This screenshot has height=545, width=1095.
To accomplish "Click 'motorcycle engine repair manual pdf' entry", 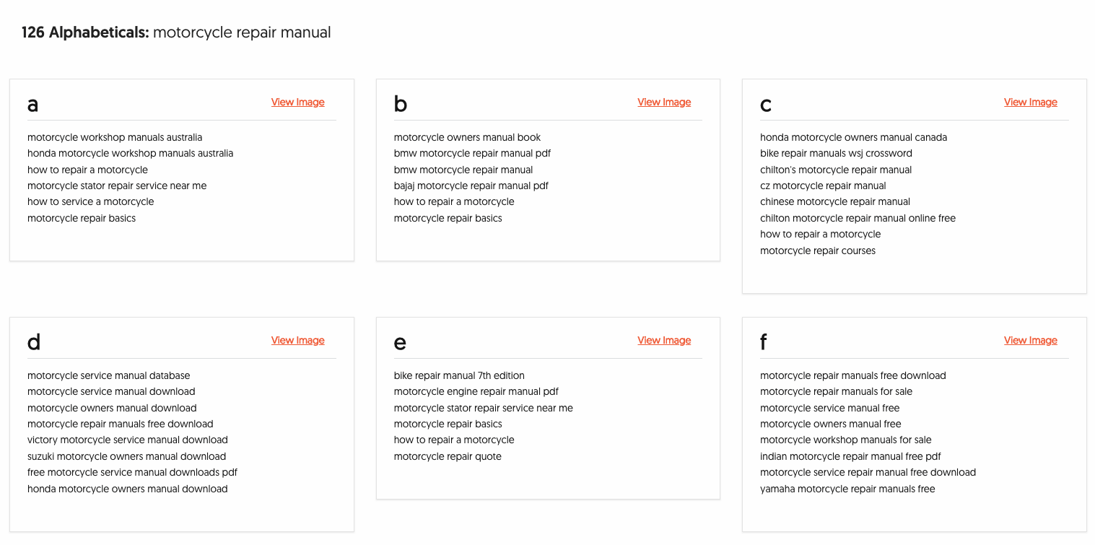I will pyautogui.click(x=476, y=391).
